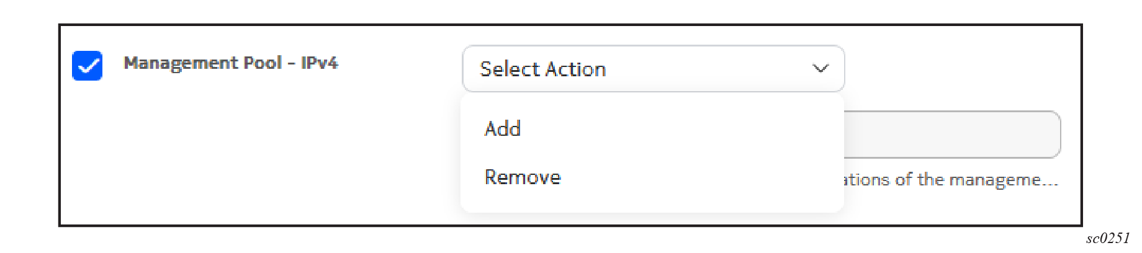Click the IPv4 text in the pool label
The width and height of the screenshot is (1142, 253).
pos(319,63)
